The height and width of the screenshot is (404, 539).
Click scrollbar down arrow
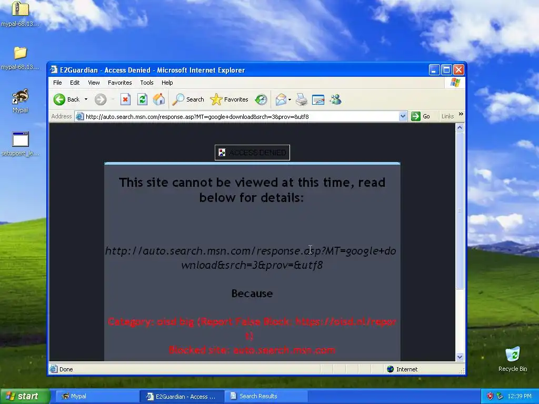tap(460, 357)
